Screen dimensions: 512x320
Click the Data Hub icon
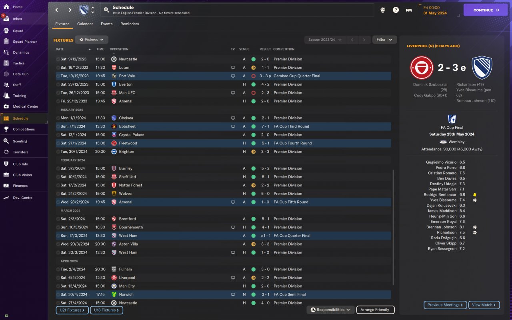coord(6,74)
